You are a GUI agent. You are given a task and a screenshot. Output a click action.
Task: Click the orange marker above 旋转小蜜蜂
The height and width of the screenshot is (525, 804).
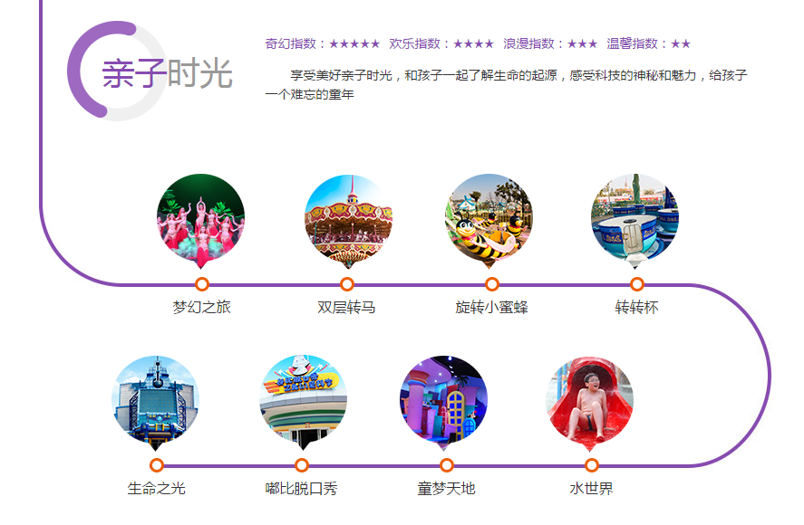coord(491,284)
